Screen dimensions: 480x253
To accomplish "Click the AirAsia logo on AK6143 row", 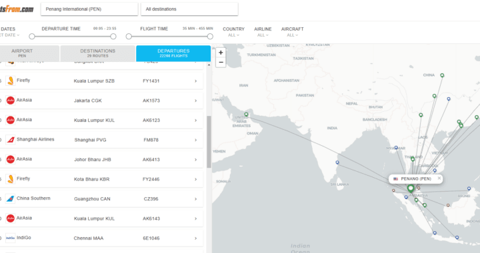I will [11, 218].
